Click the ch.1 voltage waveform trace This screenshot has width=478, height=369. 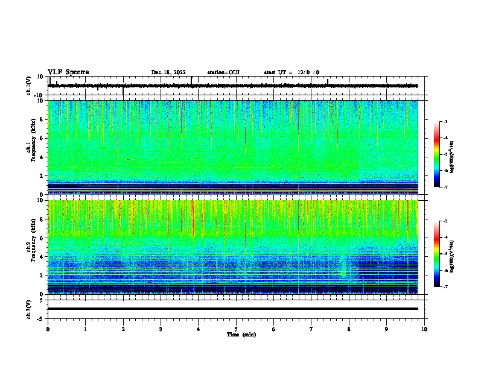pyautogui.click(x=233, y=86)
